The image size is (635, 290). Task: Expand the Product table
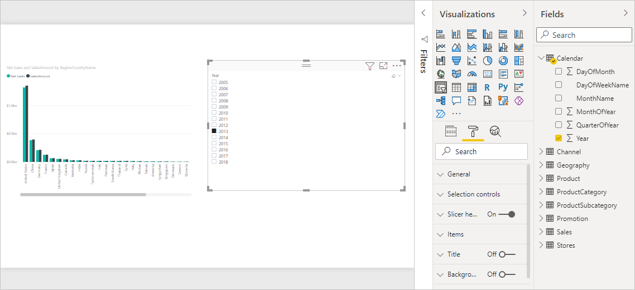coord(541,178)
